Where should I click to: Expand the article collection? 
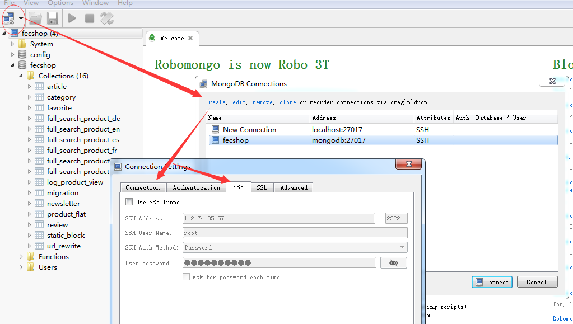29,87
